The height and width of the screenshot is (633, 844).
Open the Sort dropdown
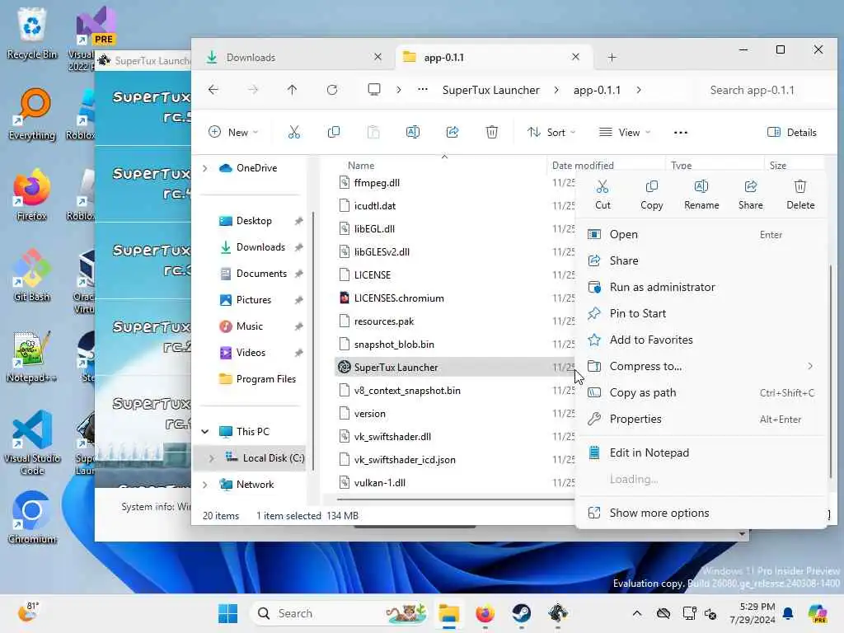[x=551, y=132]
